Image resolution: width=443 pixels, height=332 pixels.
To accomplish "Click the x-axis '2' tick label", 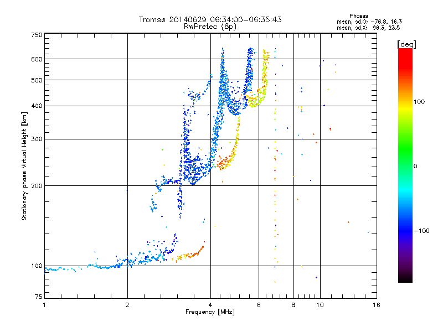I will (x=127, y=305).
